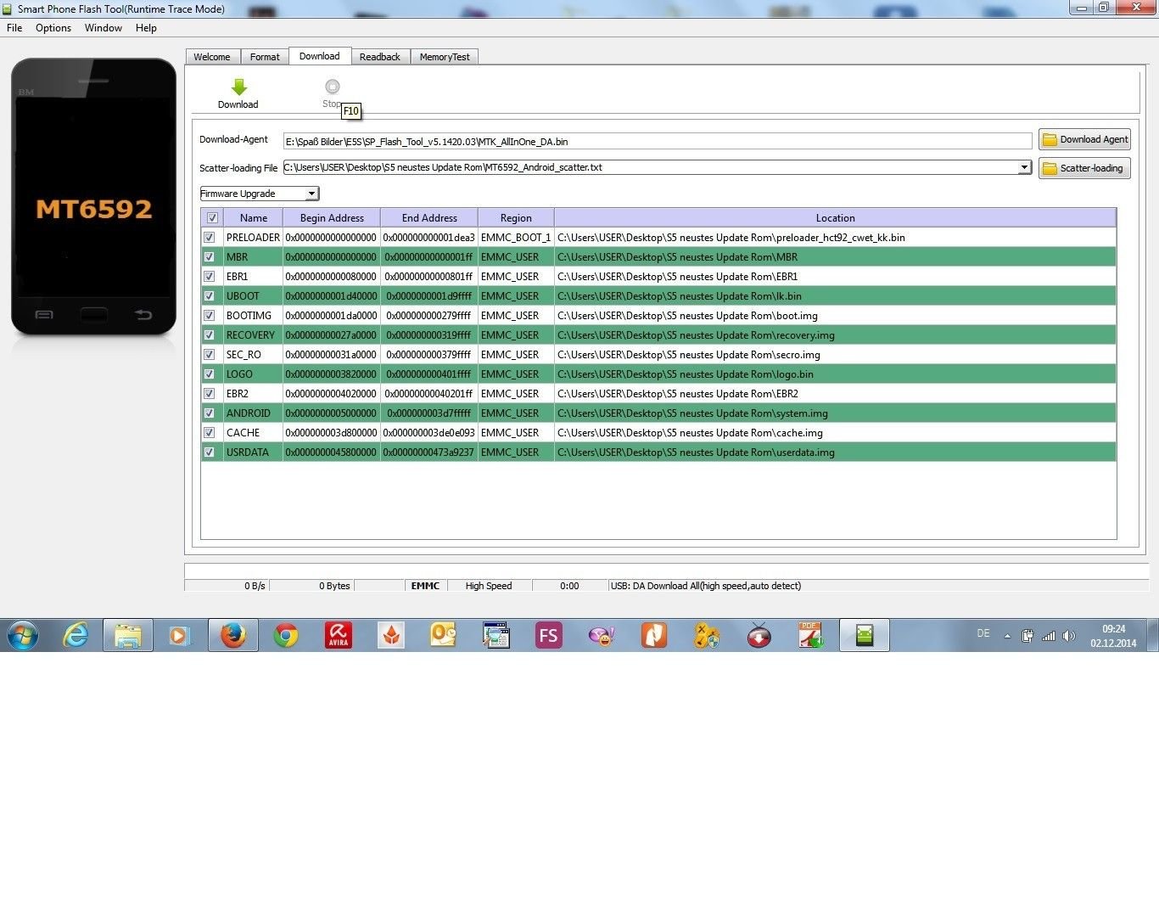
Task: Click the boot.img location path
Action: coord(687,316)
